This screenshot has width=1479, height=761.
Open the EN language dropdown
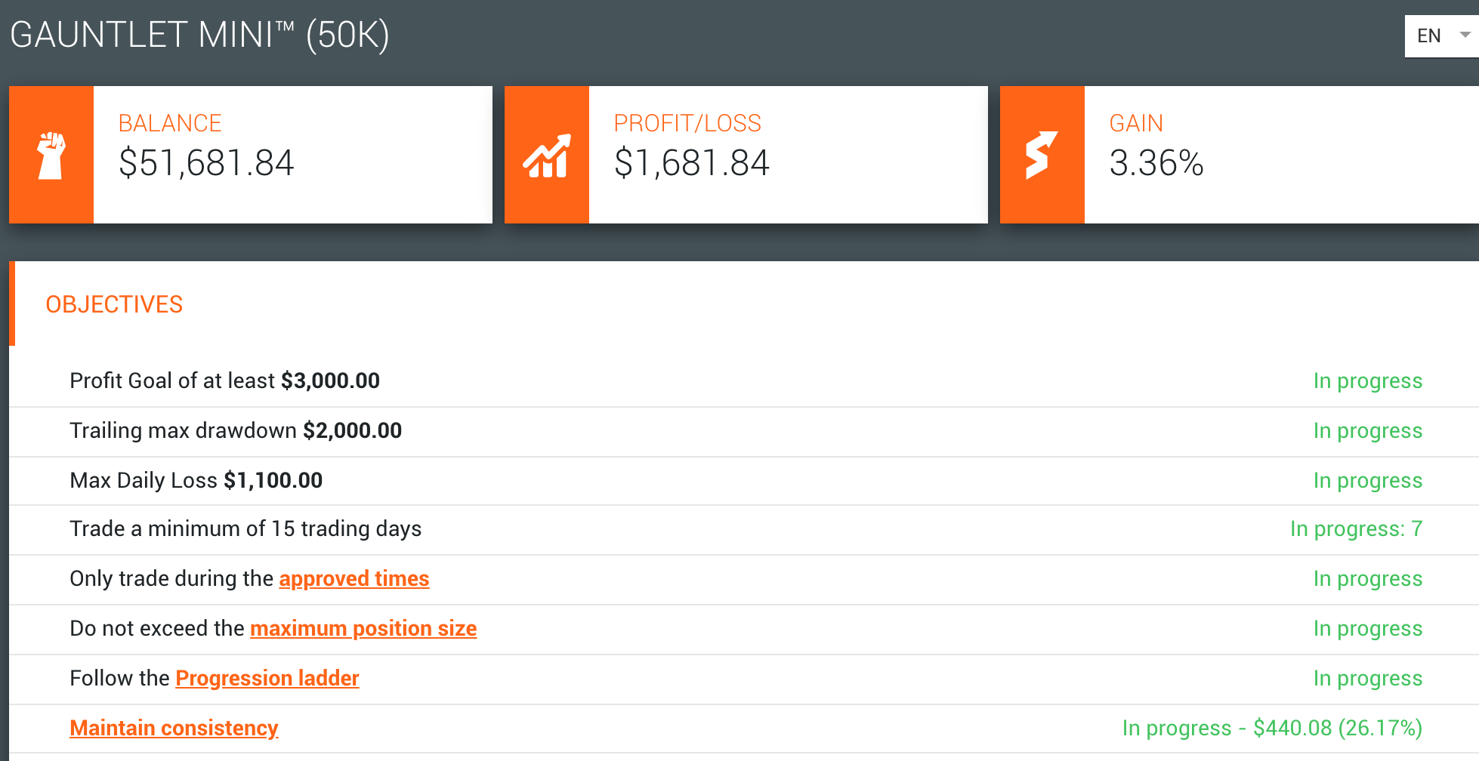(x=1441, y=35)
